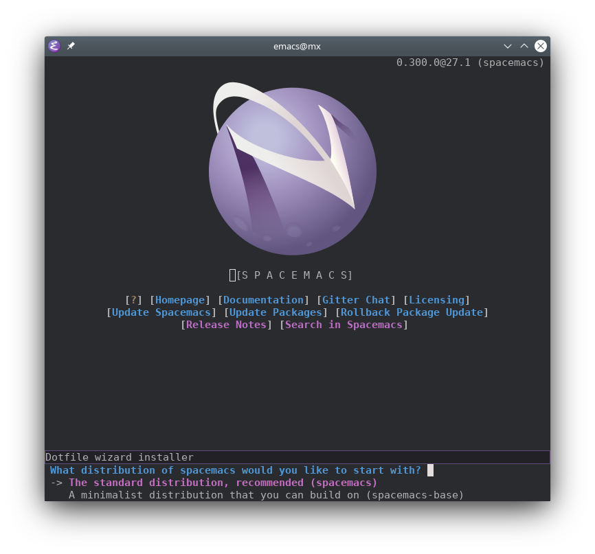595x554 pixels.
Task: Click the emacs@mx window title
Action: [297, 46]
